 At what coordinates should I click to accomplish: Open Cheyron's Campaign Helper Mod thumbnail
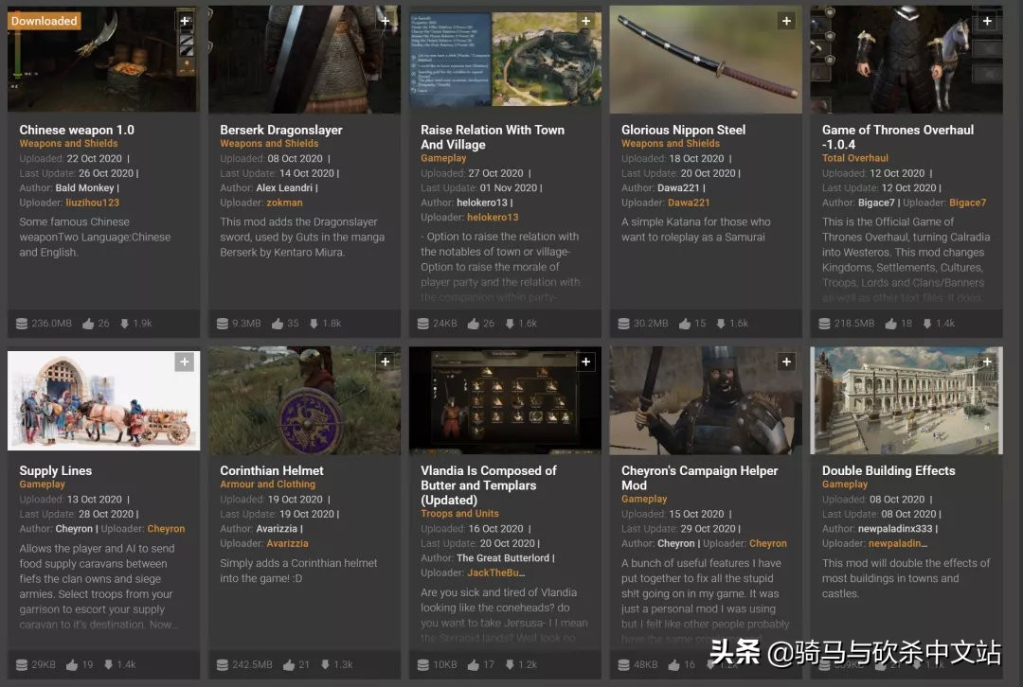coord(705,400)
